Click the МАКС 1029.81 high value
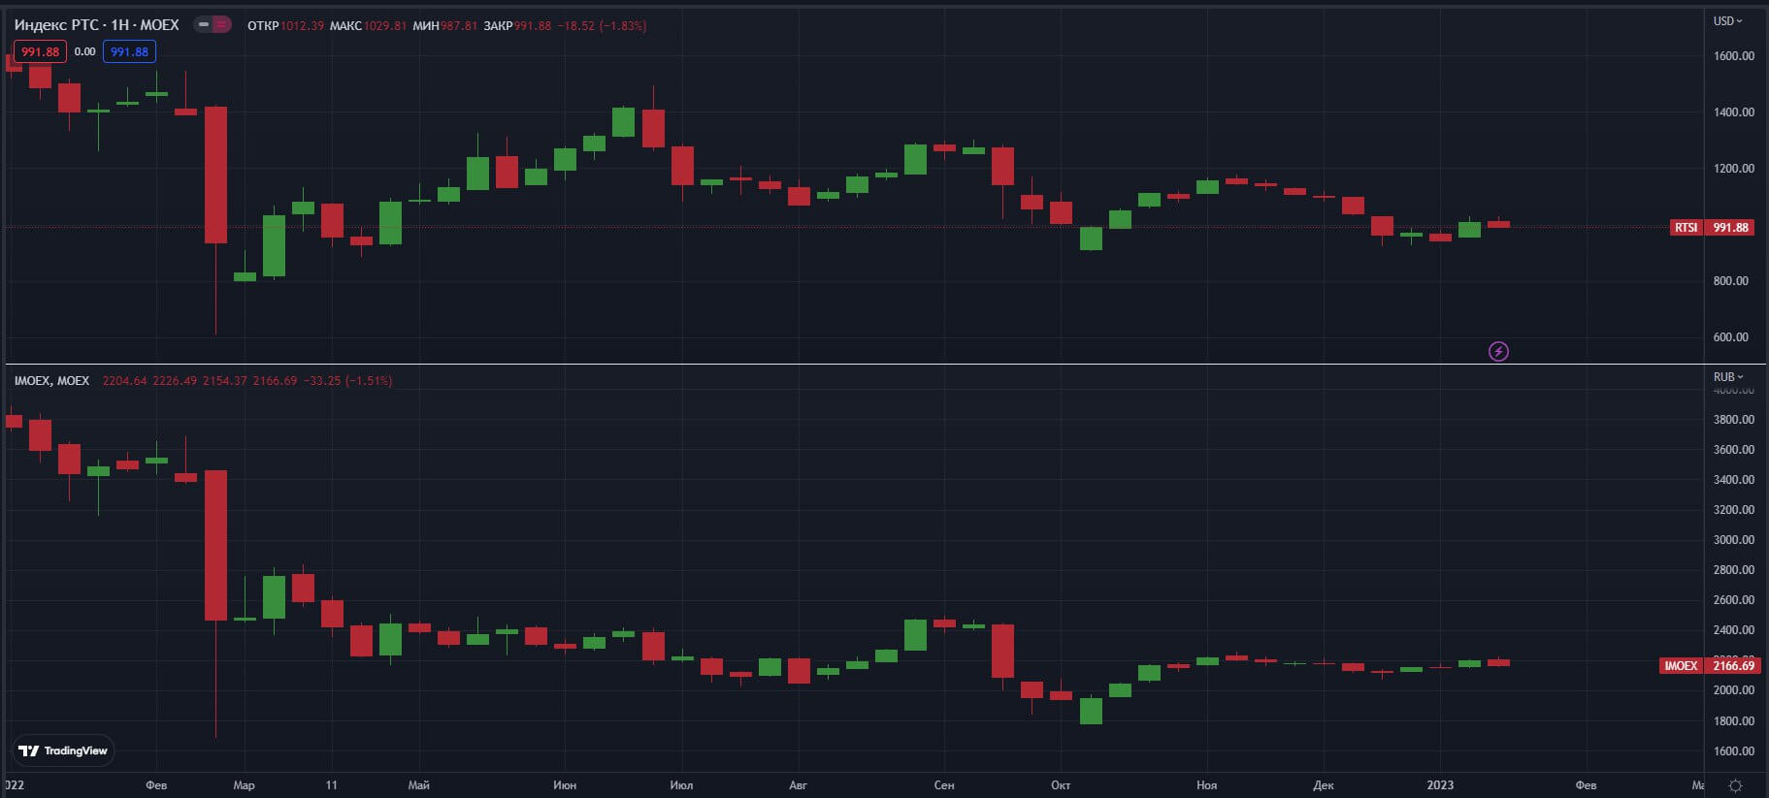 tap(368, 25)
